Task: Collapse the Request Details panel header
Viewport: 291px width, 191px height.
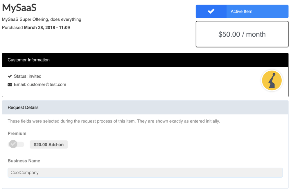Action: pyautogui.click(x=145, y=107)
